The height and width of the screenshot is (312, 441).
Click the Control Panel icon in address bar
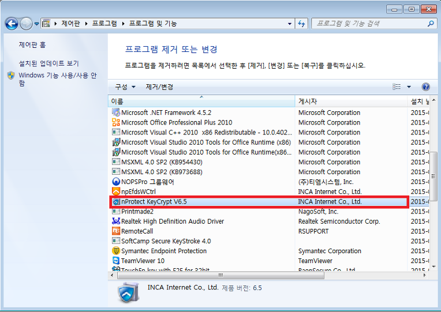46,24
